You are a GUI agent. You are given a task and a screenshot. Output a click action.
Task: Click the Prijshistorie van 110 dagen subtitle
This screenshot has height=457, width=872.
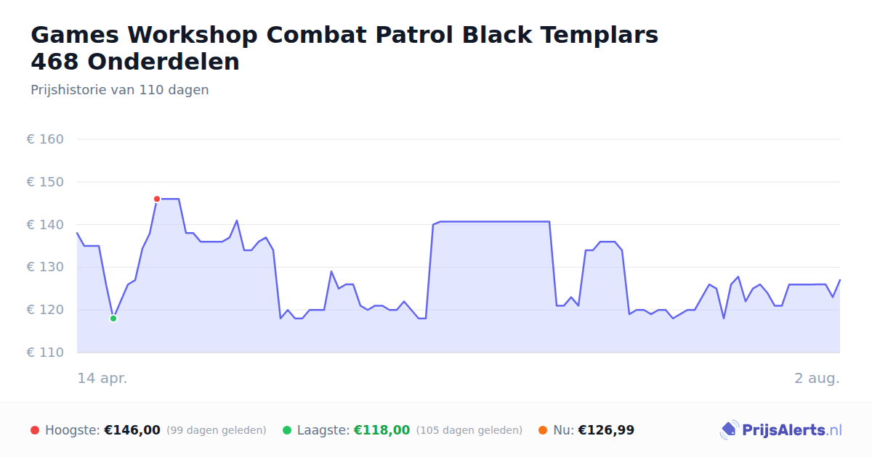120,90
